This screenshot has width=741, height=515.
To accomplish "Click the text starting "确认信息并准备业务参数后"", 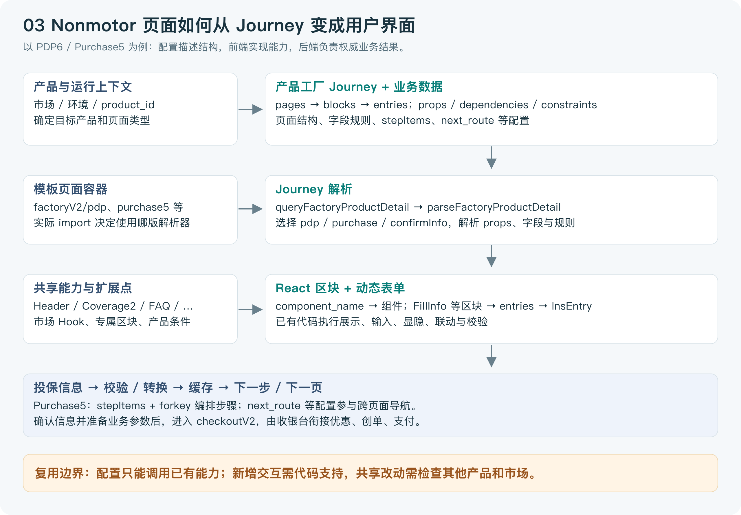I will pos(228,421).
